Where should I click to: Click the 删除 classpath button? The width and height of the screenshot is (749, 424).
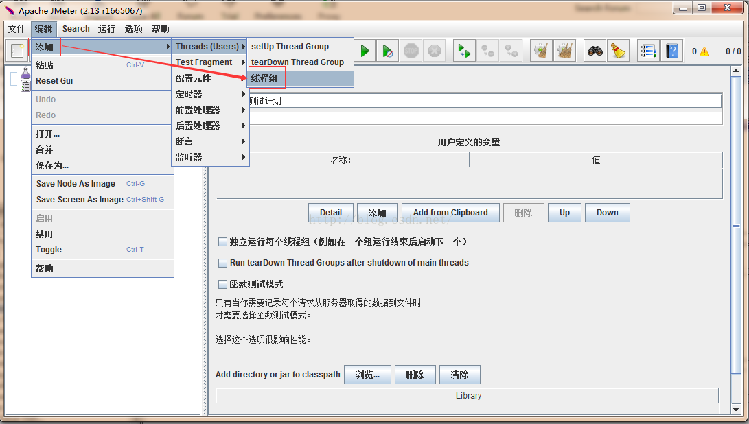click(x=415, y=375)
